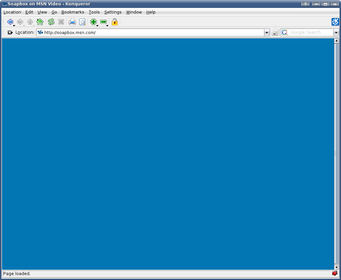The height and width of the screenshot is (280, 341).
Task: Click the site favicon in the location field
Action: (x=40, y=32)
